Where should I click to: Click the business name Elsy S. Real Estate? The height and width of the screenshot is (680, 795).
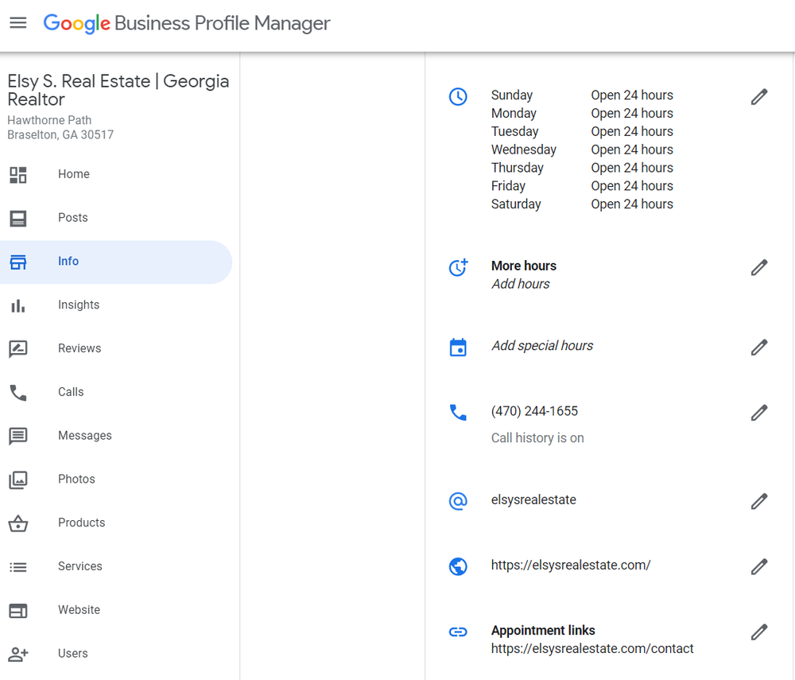(118, 90)
